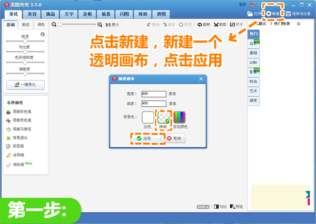Select 时尚 effects category tab
316x224 pixels.
click(253, 82)
